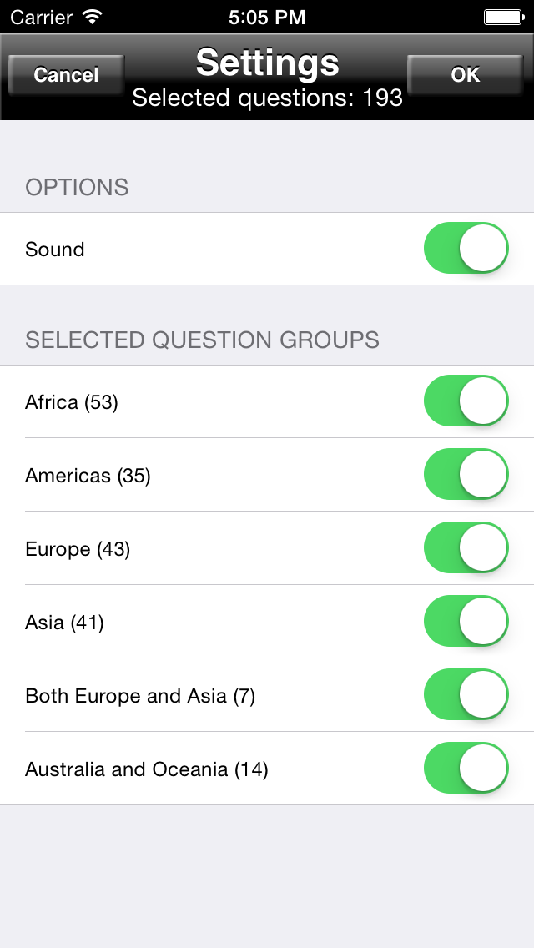
Task: Turn off Australia and Oceania questions
Action: tap(466, 768)
